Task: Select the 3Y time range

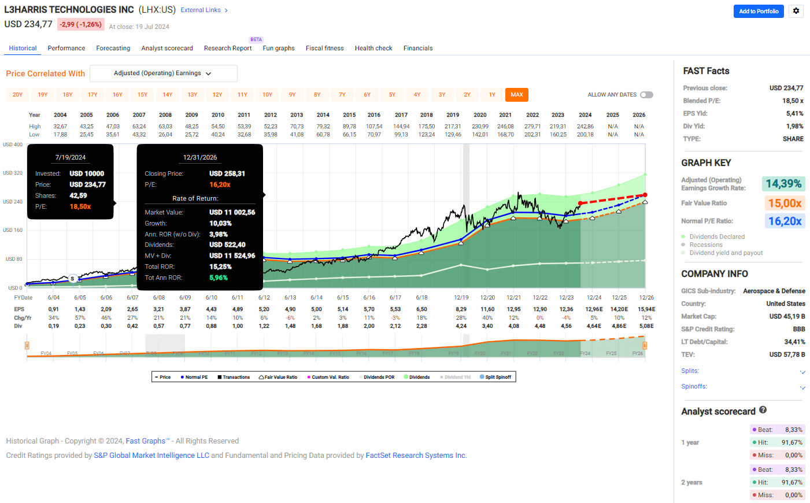Action: click(442, 95)
